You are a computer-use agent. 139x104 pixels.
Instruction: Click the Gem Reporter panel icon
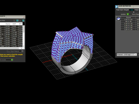coord(117,7)
